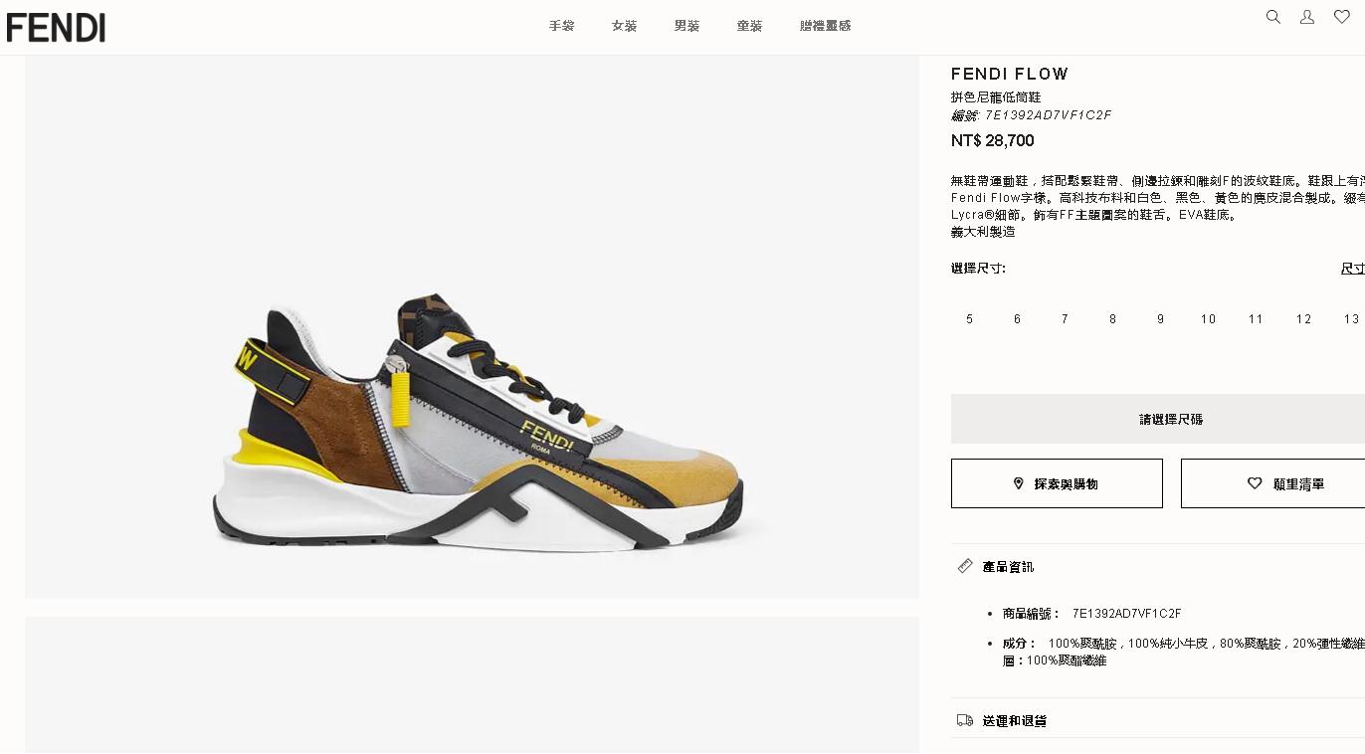The image size is (1365, 754).
Task: Select shoe size 11
Action: [x=1256, y=319]
